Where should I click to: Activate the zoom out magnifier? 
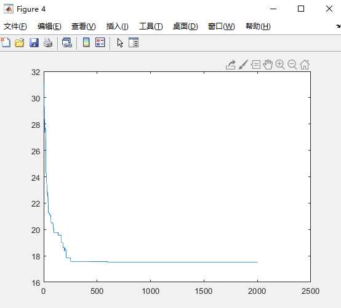(292, 65)
